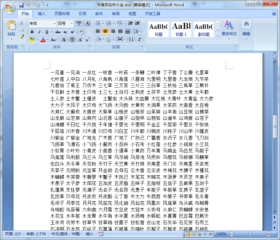Insert enclosed character
This screenshot has height=240, width=280.
[x=72, y=40]
